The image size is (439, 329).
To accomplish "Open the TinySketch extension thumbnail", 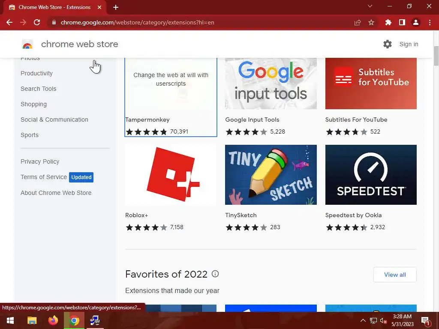I will [271, 175].
